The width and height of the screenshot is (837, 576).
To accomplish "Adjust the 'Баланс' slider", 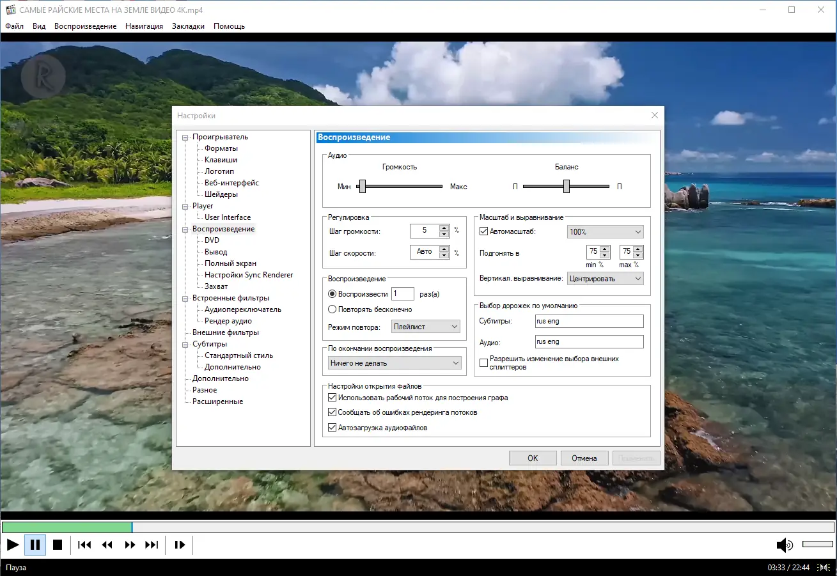I will click(x=566, y=186).
